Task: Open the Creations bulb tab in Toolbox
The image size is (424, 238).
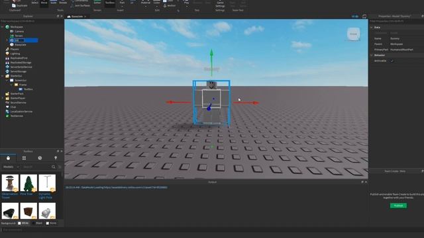Action: pos(56,158)
